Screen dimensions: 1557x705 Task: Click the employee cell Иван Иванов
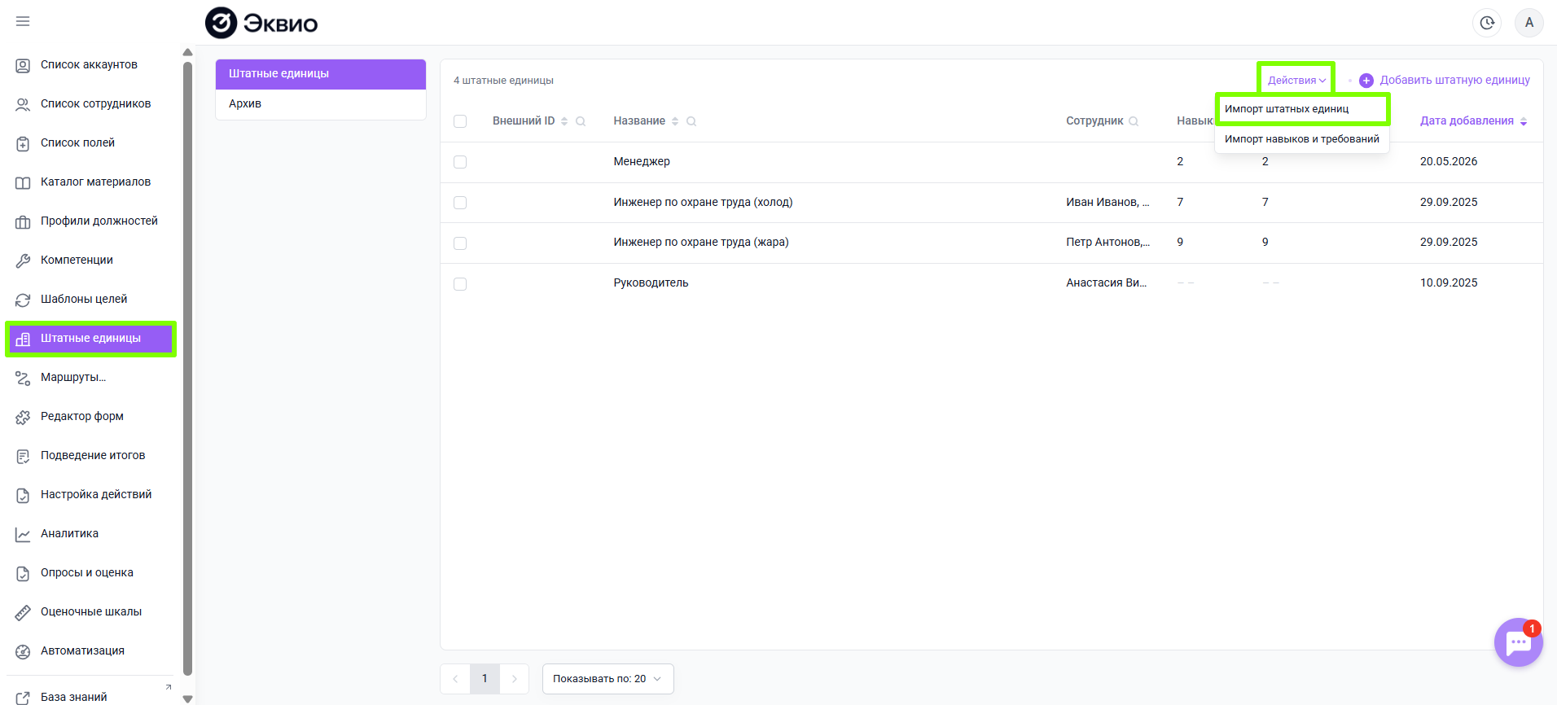1107,203
